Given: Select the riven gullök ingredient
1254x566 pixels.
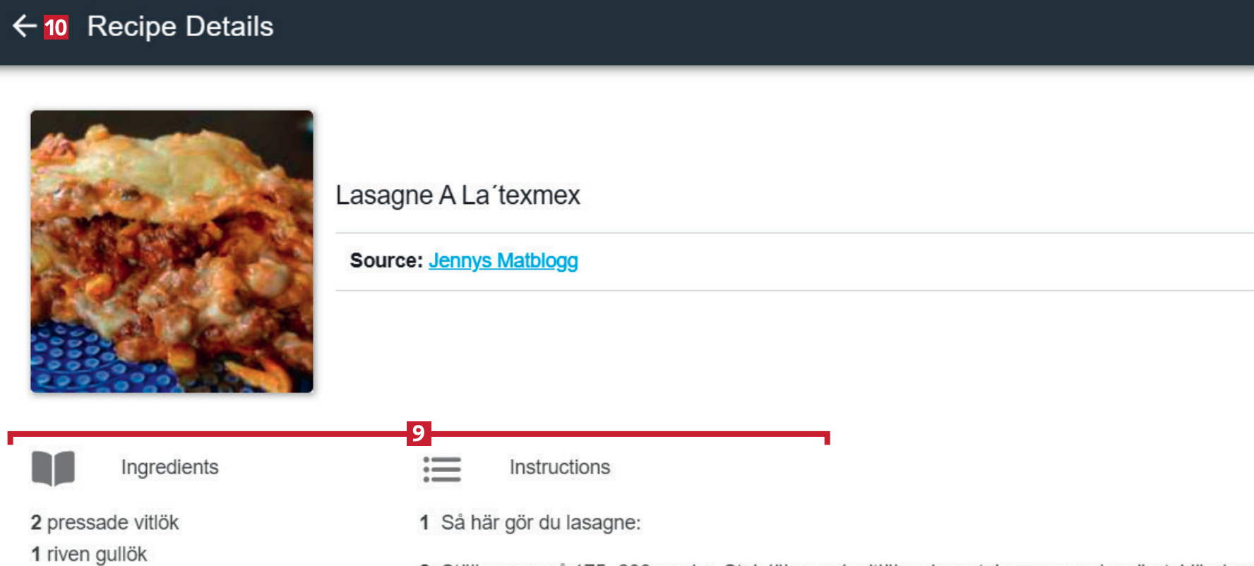Looking at the screenshot, I should [x=97, y=554].
